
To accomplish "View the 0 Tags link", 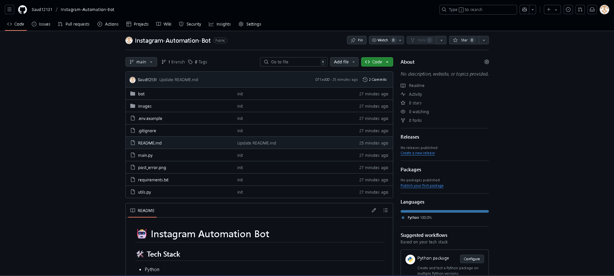I will pos(198,62).
